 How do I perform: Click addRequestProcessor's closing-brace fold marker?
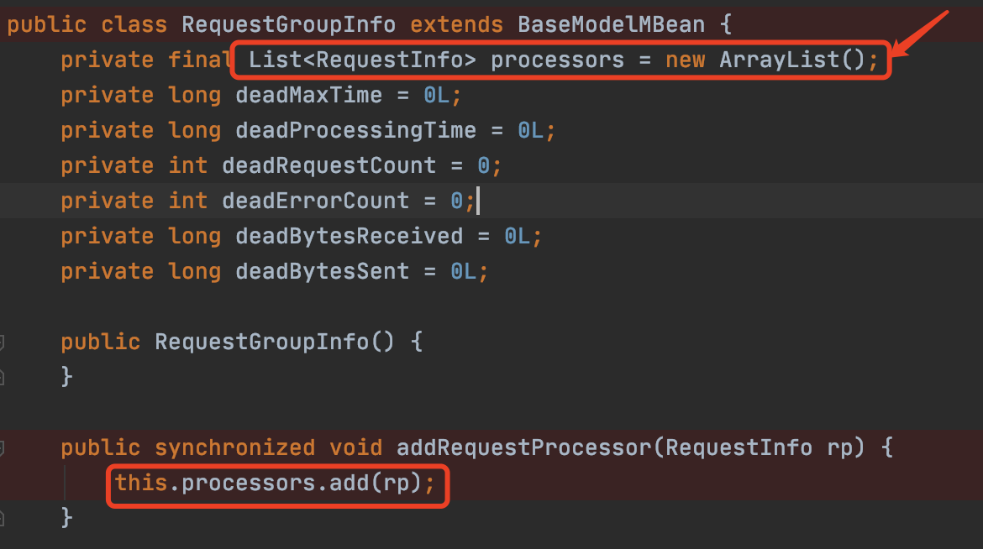tap(2, 517)
